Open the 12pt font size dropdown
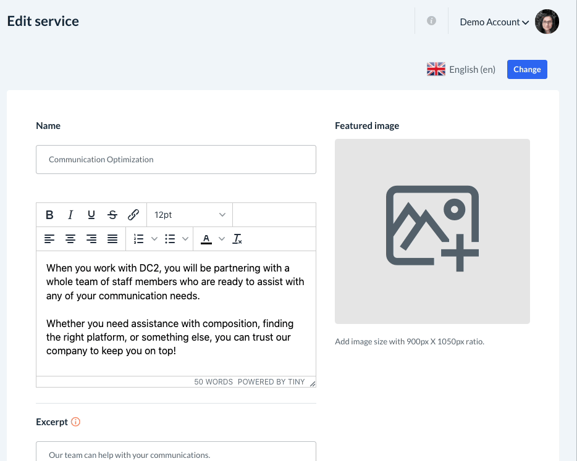577x461 pixels. pos(190,215)
